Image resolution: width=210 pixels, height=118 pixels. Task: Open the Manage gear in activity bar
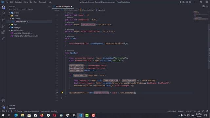click(3, 107)
